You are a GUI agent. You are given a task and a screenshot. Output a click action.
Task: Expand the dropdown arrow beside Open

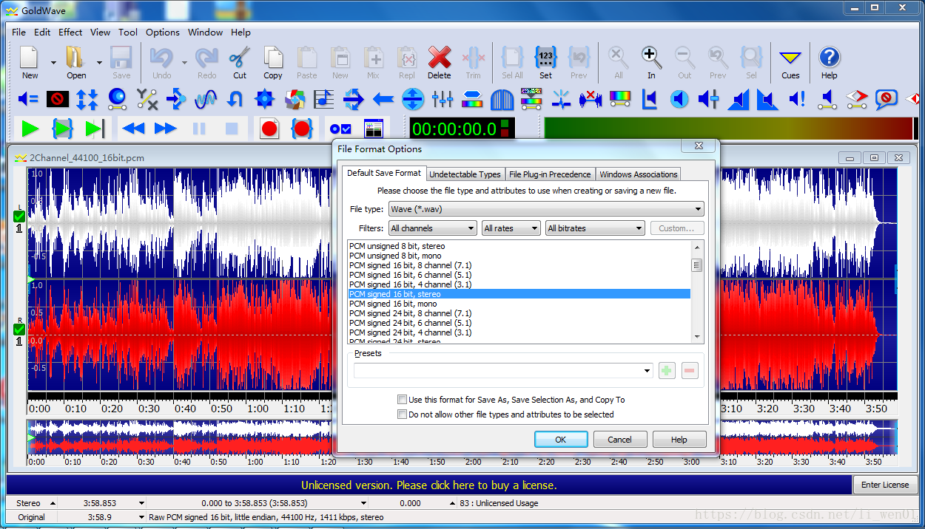99,63
